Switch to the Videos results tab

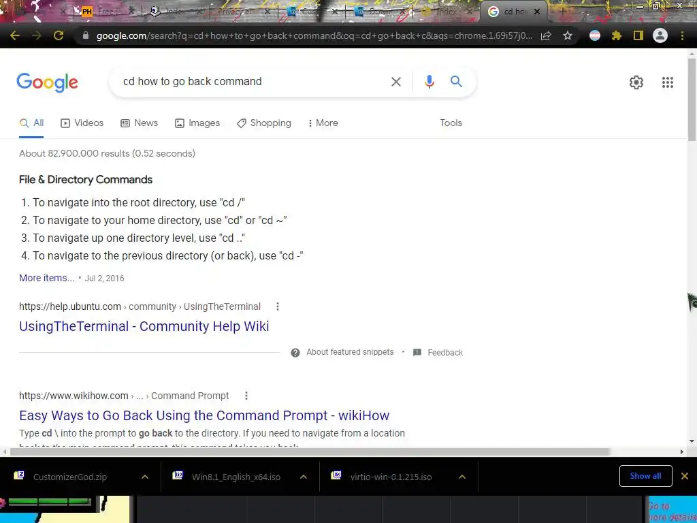(x=82, y=123)
